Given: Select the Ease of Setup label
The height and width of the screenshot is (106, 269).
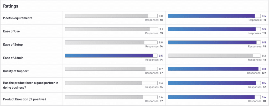Looking at the screenshot, I should tap(13, 44).
